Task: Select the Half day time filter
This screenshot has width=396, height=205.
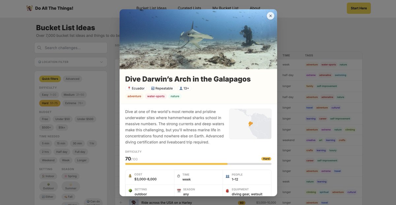Action: click(x=62, y=152)
